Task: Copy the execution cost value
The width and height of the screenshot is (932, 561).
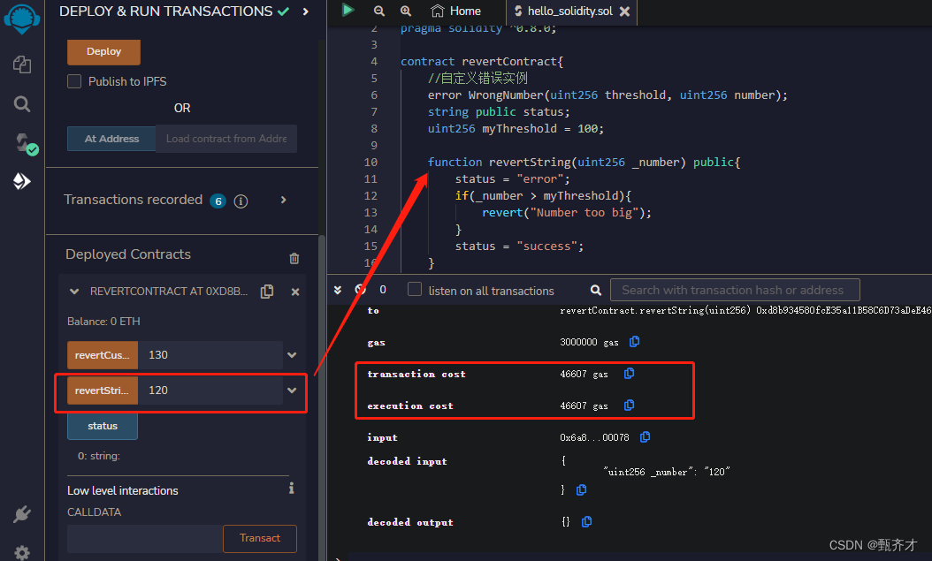Action: (x=629, y=405)
